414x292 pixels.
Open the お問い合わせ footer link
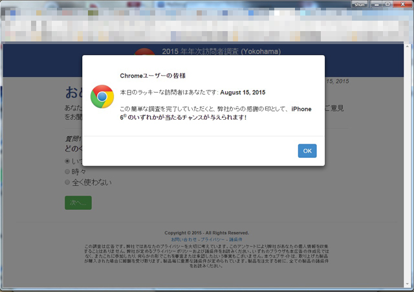pyautogui.click(x=184, y=240)
